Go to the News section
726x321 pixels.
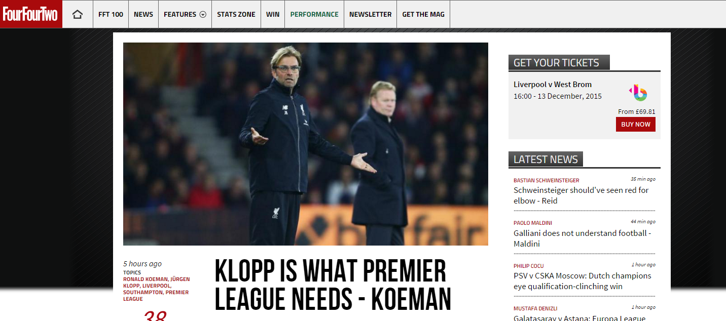point(143,14)
